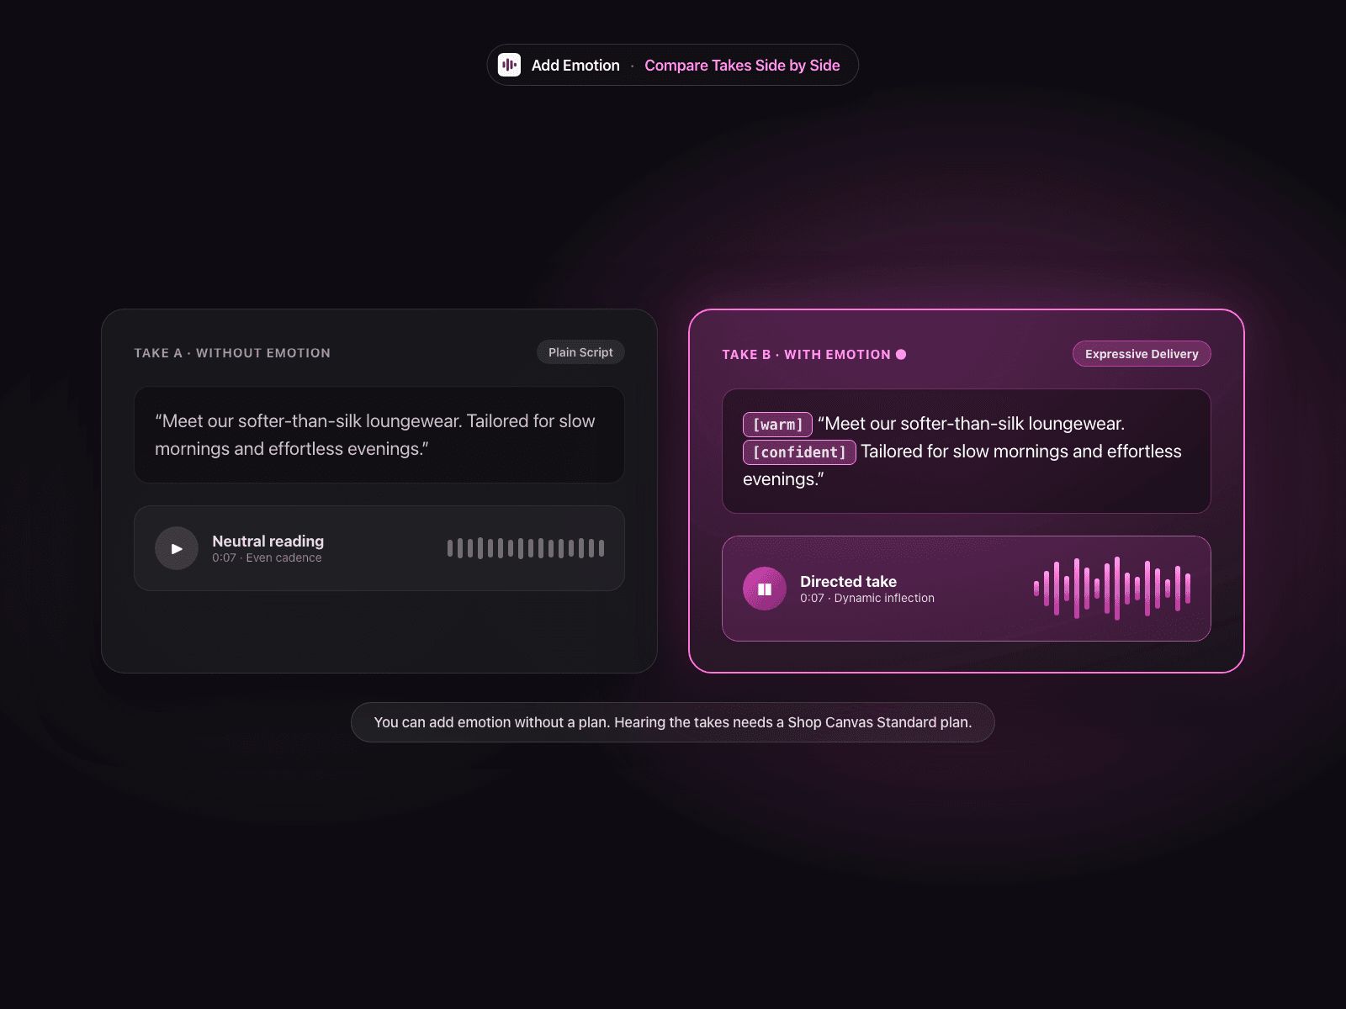Select the Plain Script badge

(x=580, y=352)
